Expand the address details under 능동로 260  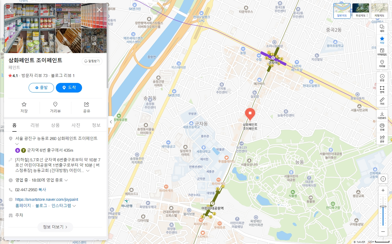17,144
